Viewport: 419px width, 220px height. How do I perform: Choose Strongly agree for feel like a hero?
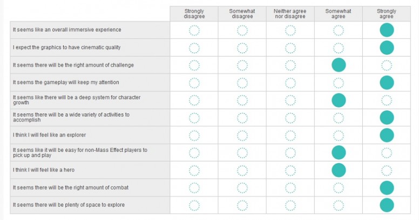387,171
